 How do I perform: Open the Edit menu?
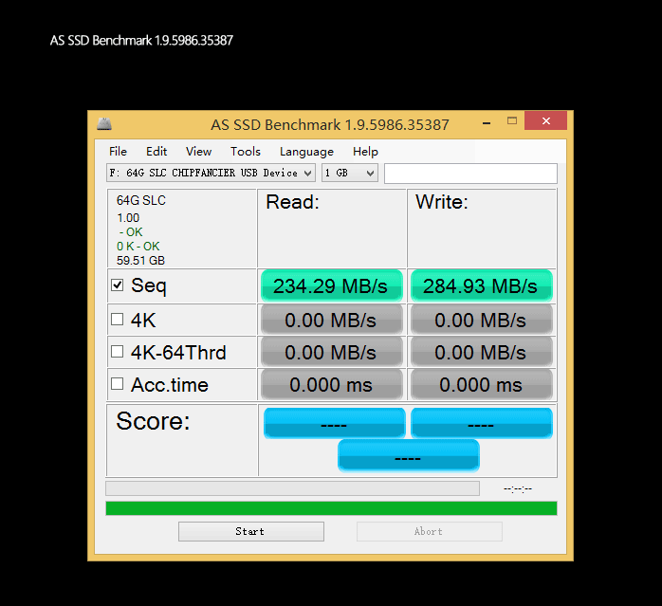156,151
